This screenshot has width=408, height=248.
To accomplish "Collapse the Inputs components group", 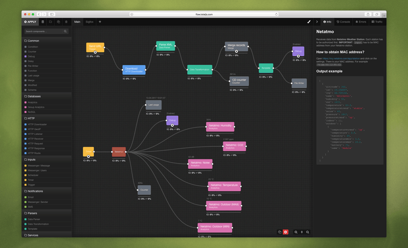I will [47, 159].
